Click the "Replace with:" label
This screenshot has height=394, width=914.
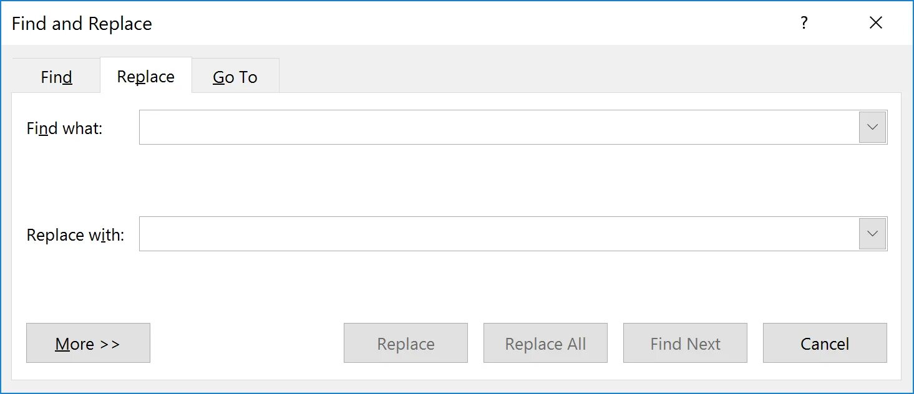(75, 235)
